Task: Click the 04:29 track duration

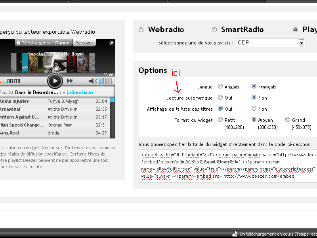Action: 101,133
